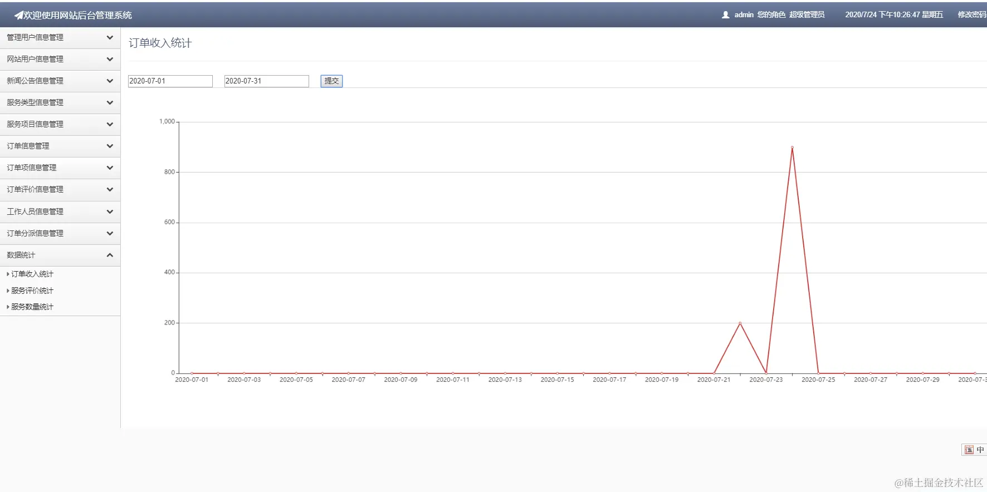Click 订单收入统计 page heading
The image size is (987, 492).
point(160,43)
